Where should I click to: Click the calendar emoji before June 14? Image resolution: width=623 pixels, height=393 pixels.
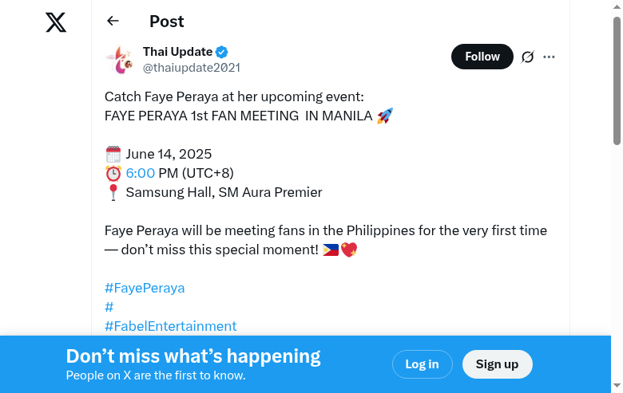113,155
